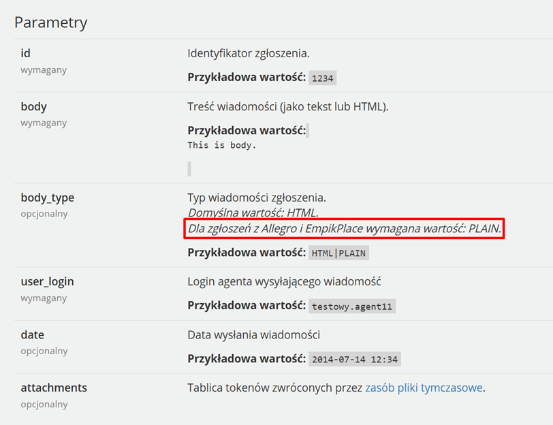Select the 'user_login' parameter name

click(x=47, y=281)
